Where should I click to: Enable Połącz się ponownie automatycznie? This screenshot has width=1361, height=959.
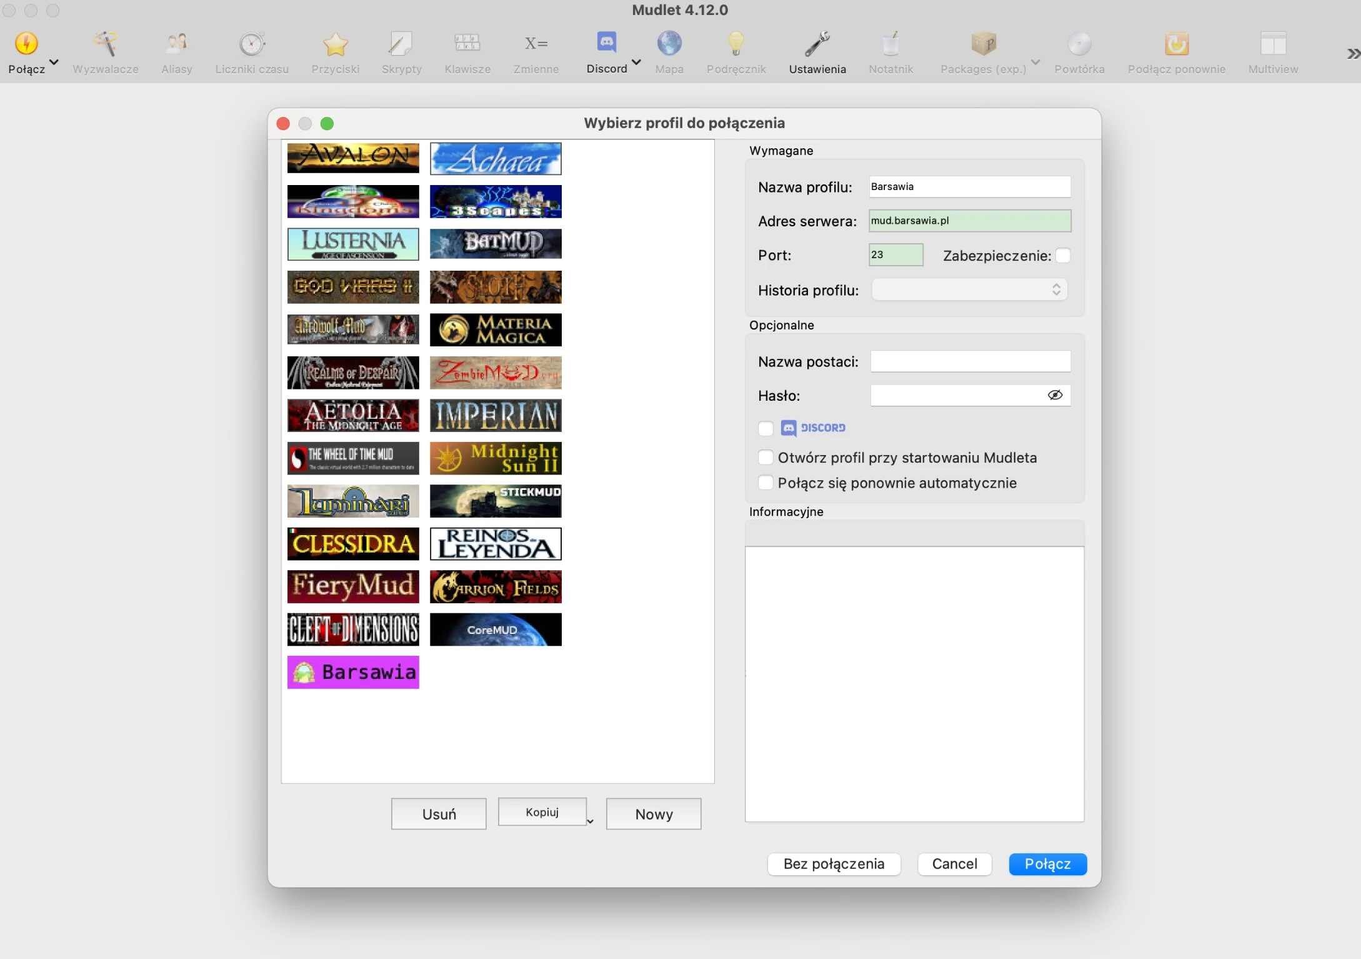[x=765, y=483]
